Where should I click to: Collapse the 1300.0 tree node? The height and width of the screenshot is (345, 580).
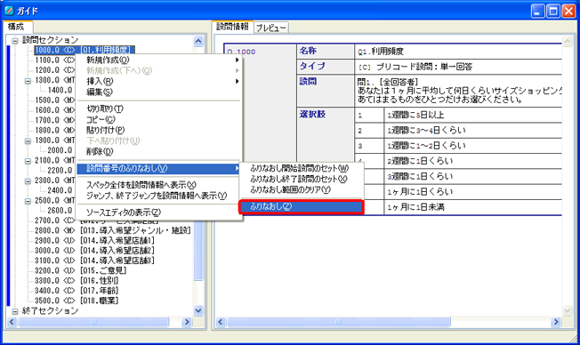tap(28, 81)
